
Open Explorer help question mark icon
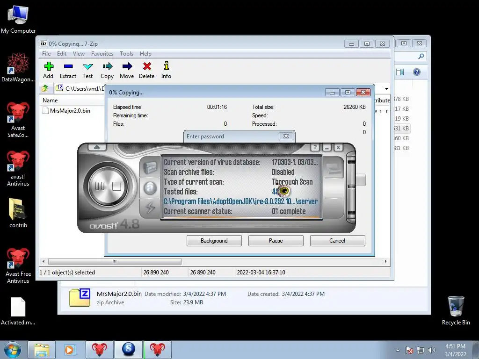tap(417, 72)
